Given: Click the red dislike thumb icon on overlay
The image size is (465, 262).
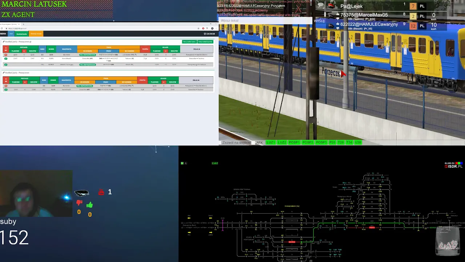Looking at the screenshot, I should click(79, 203).
